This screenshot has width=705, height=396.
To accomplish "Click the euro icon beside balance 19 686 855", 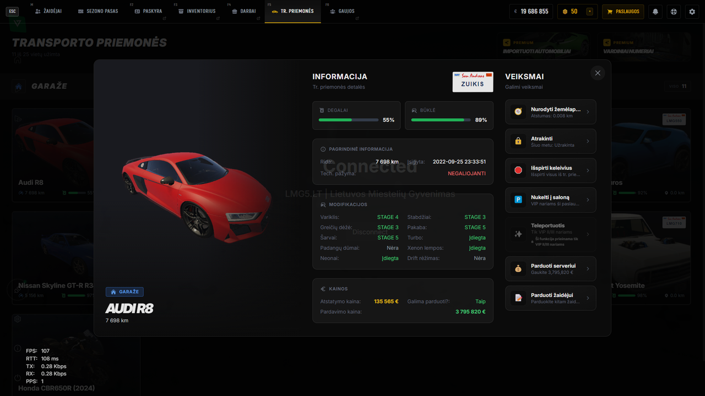I will [x=516, y=11].
